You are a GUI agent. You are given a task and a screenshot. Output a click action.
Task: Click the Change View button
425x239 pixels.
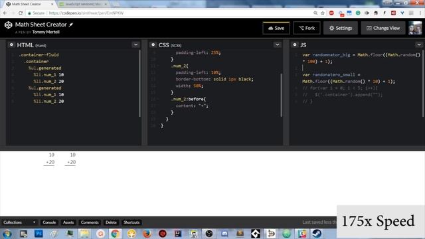383,28
